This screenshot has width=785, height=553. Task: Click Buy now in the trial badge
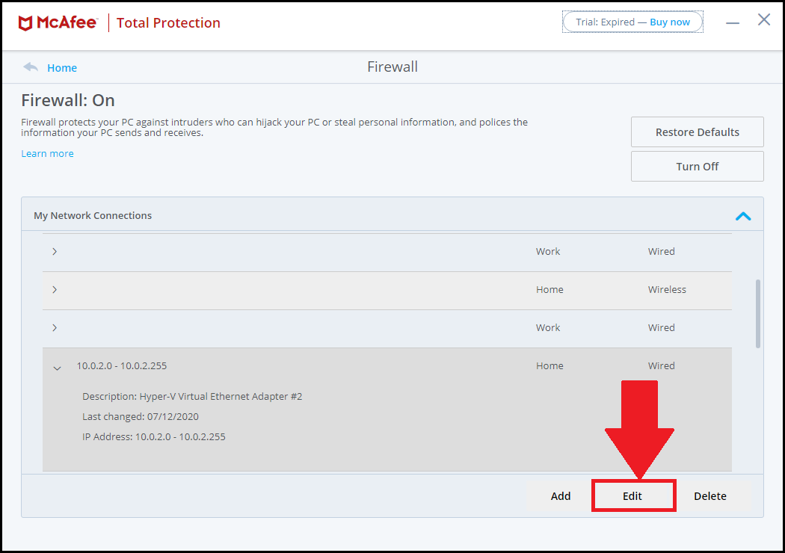point(670,22)
